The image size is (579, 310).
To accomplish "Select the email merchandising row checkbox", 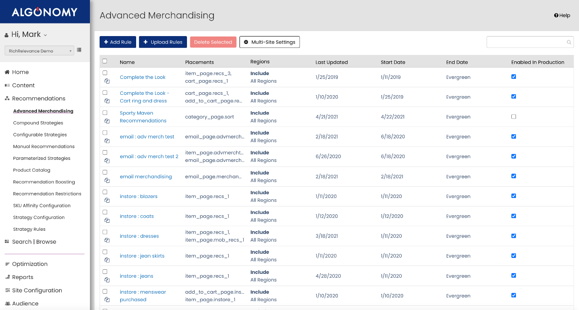I will click(105, 172).
